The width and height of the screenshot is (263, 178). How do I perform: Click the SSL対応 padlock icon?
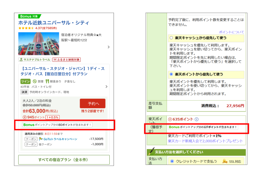225,161
